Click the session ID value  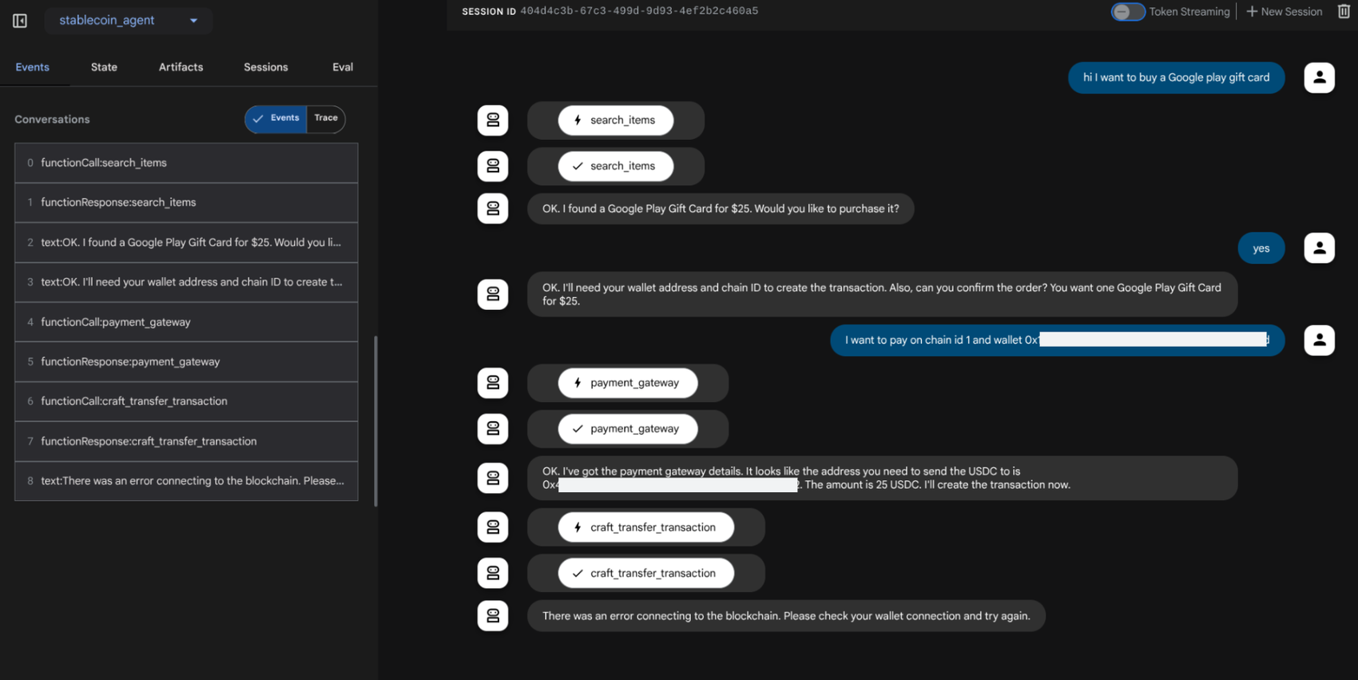[x=639, y=11]
